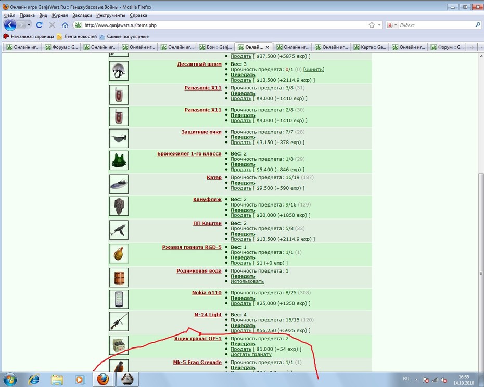Viewport: 484px width, 387px height.
Task: Click the ПП Каштан gun image
Action: point(119,230)
